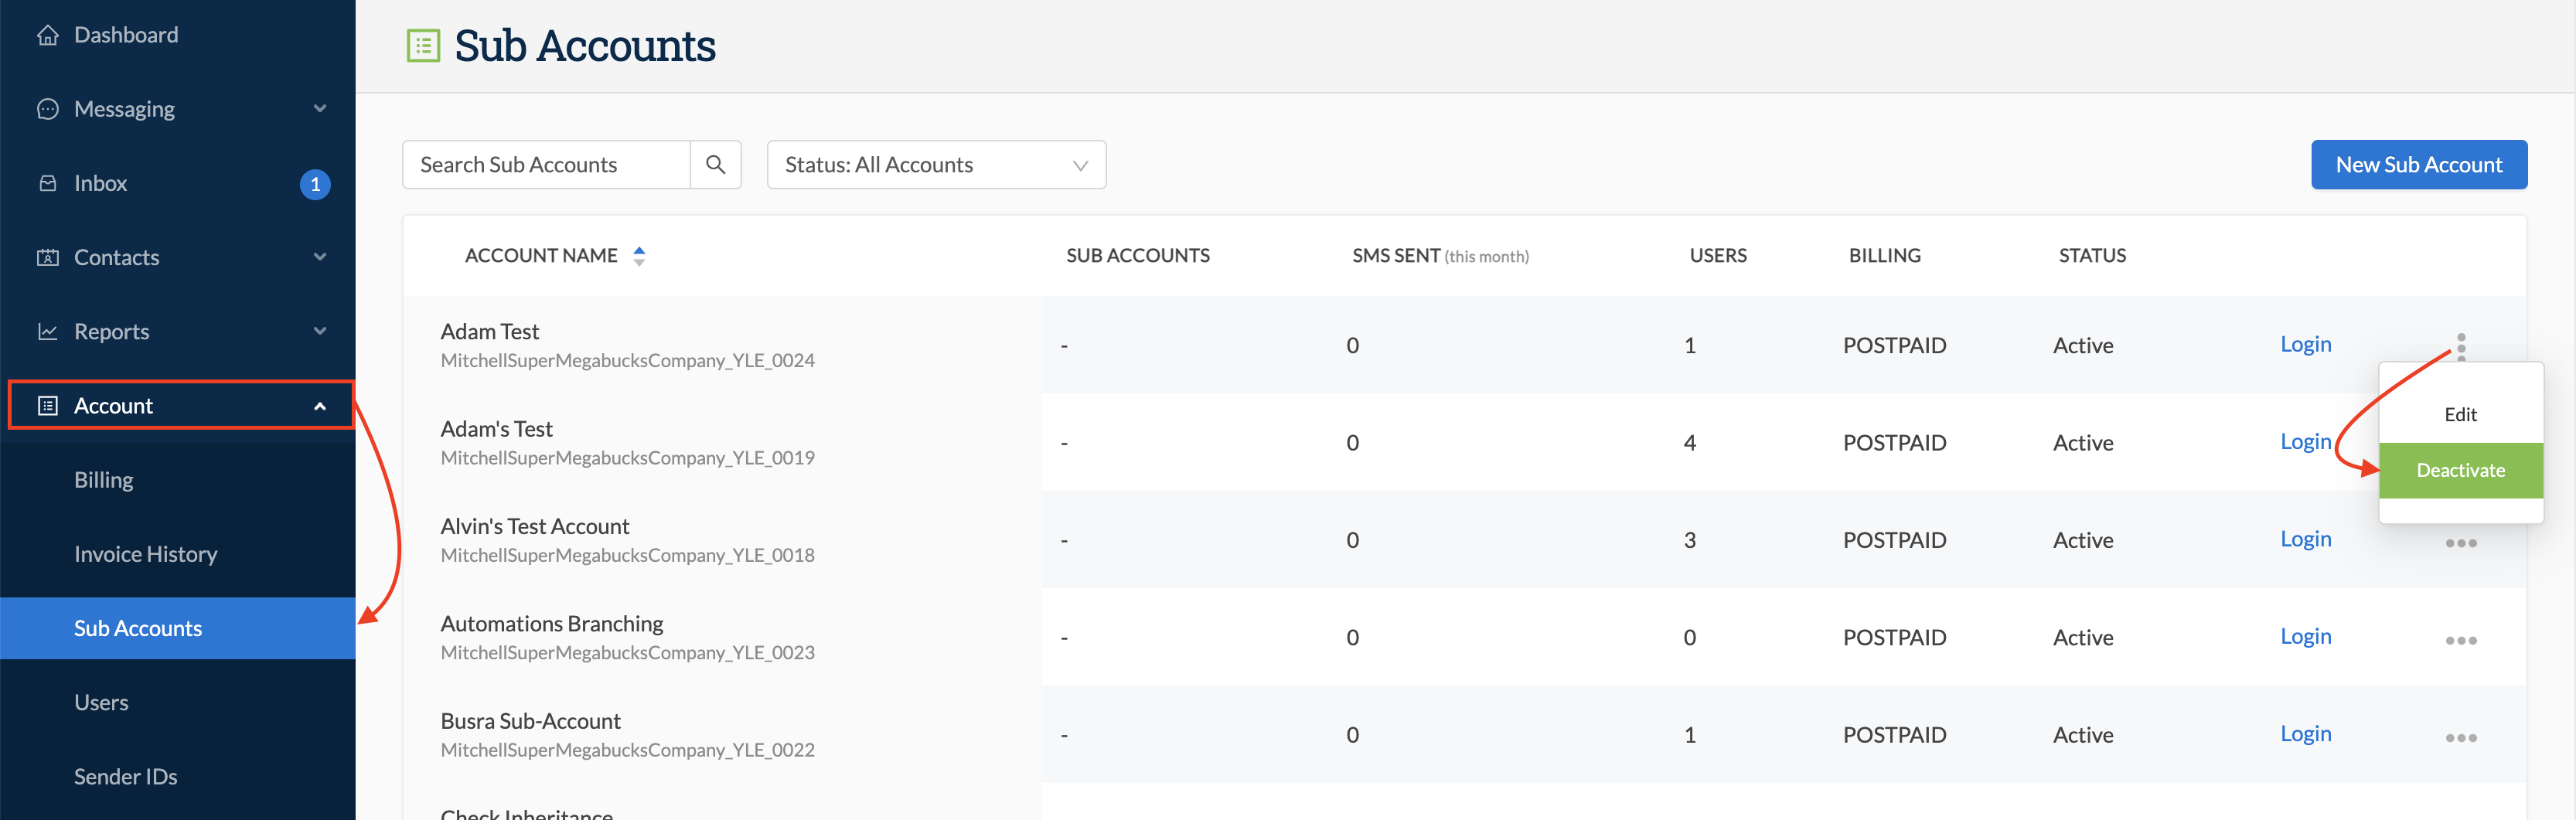Collapse the Account menu chevron

320,406
